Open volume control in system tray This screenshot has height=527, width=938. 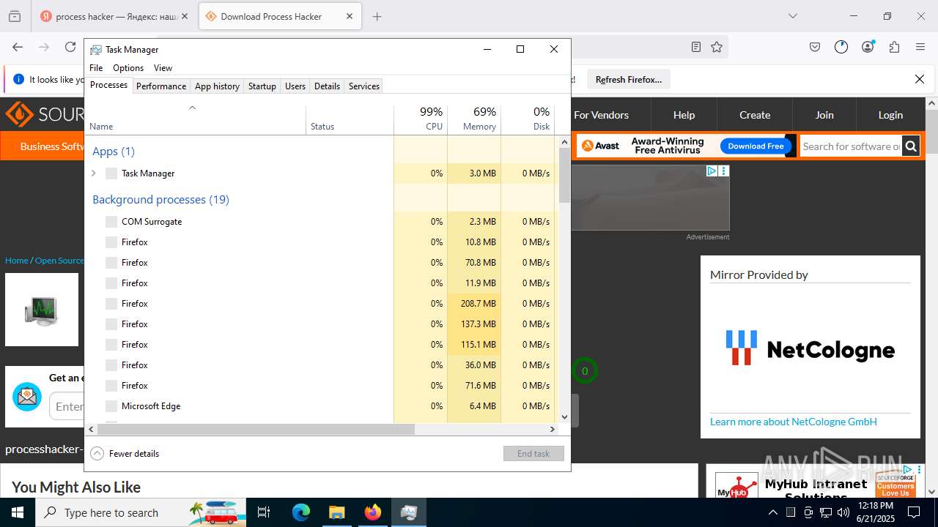[x=843, y=512]
